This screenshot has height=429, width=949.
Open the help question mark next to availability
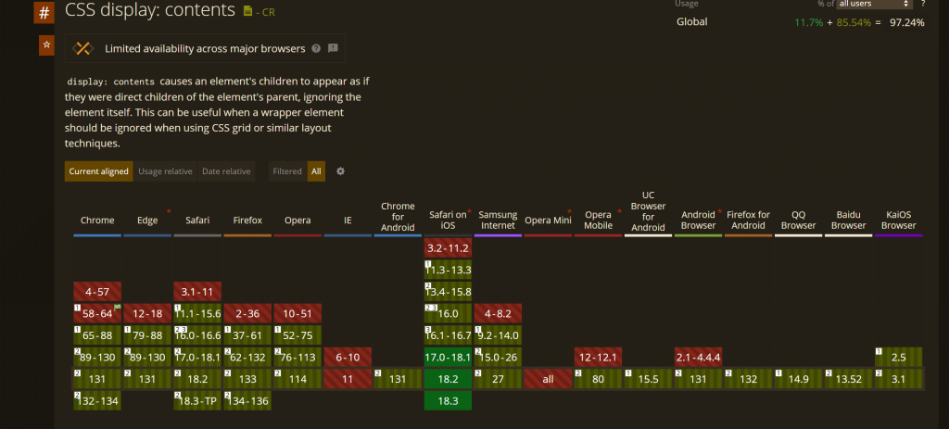tap(316, 48)
